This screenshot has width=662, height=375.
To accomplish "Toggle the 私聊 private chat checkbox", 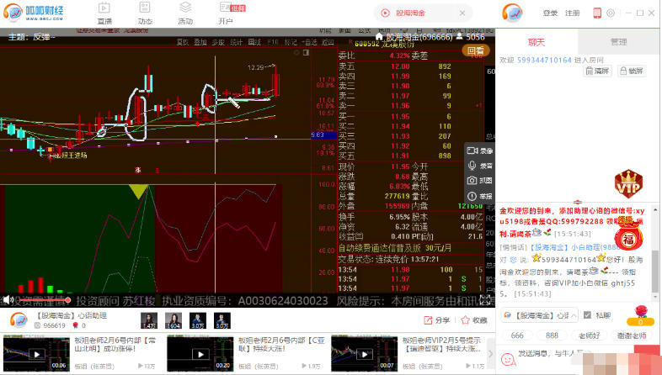I will pyautogui.click(x=587, y=315).
